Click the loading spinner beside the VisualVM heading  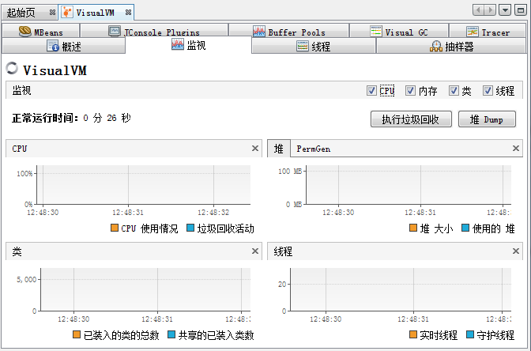tap(12, 68)
